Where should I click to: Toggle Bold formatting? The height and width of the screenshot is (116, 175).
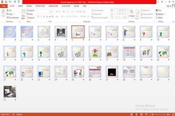[38, 17]
